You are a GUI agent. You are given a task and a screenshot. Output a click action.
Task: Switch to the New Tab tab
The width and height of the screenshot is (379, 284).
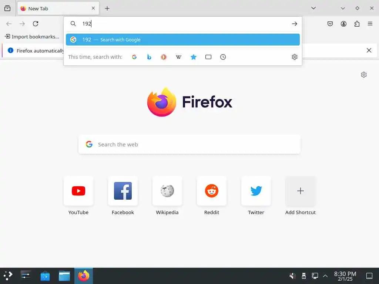(58, 9)
